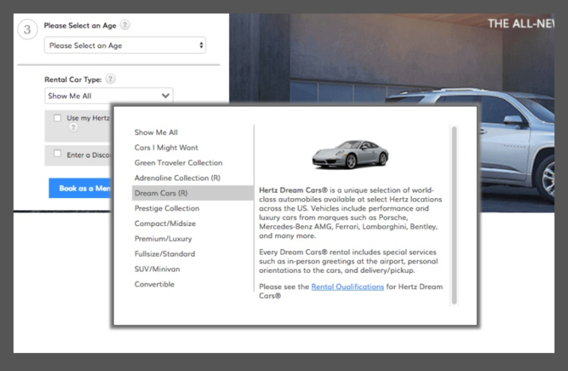Click the help icon below Use my Hertz
Image resolution: width=568 pixels, height=371 pixels.
(x=73, y=127)
